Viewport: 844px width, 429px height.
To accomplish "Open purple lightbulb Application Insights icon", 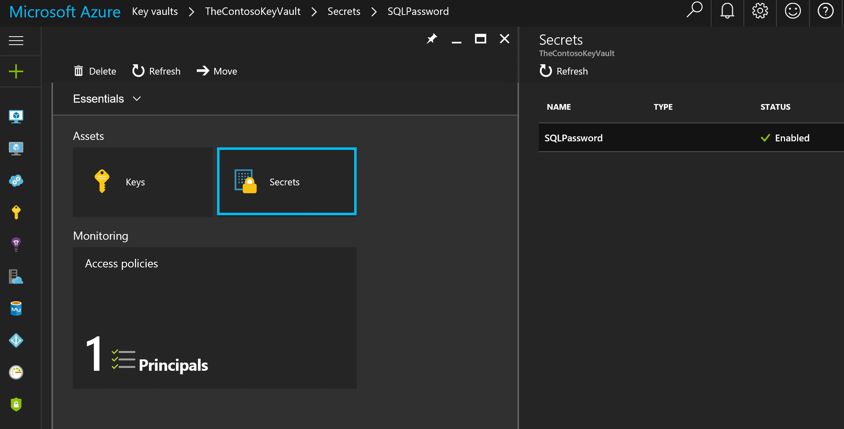I will click(x=16, y=244).
